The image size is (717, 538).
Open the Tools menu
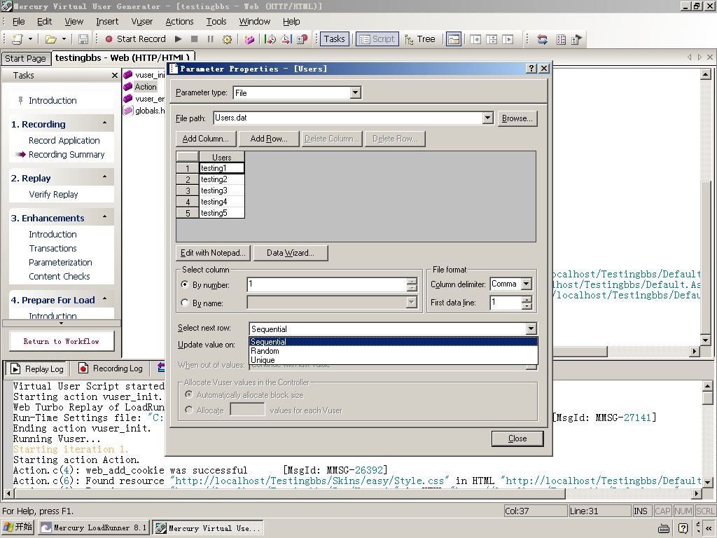216,22
